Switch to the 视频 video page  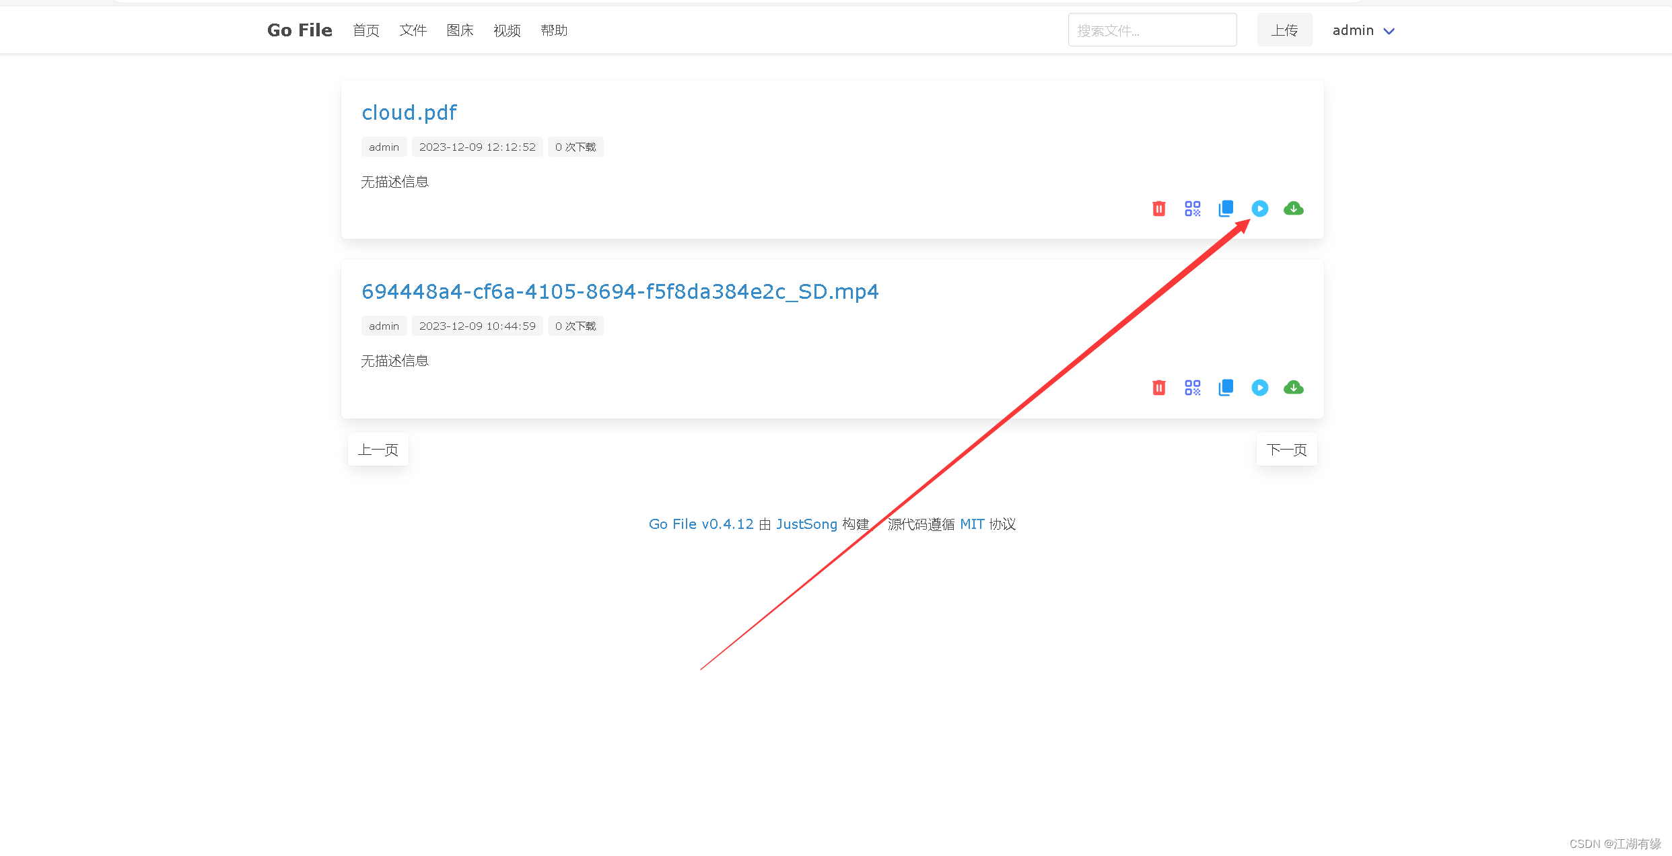point(507,30)
